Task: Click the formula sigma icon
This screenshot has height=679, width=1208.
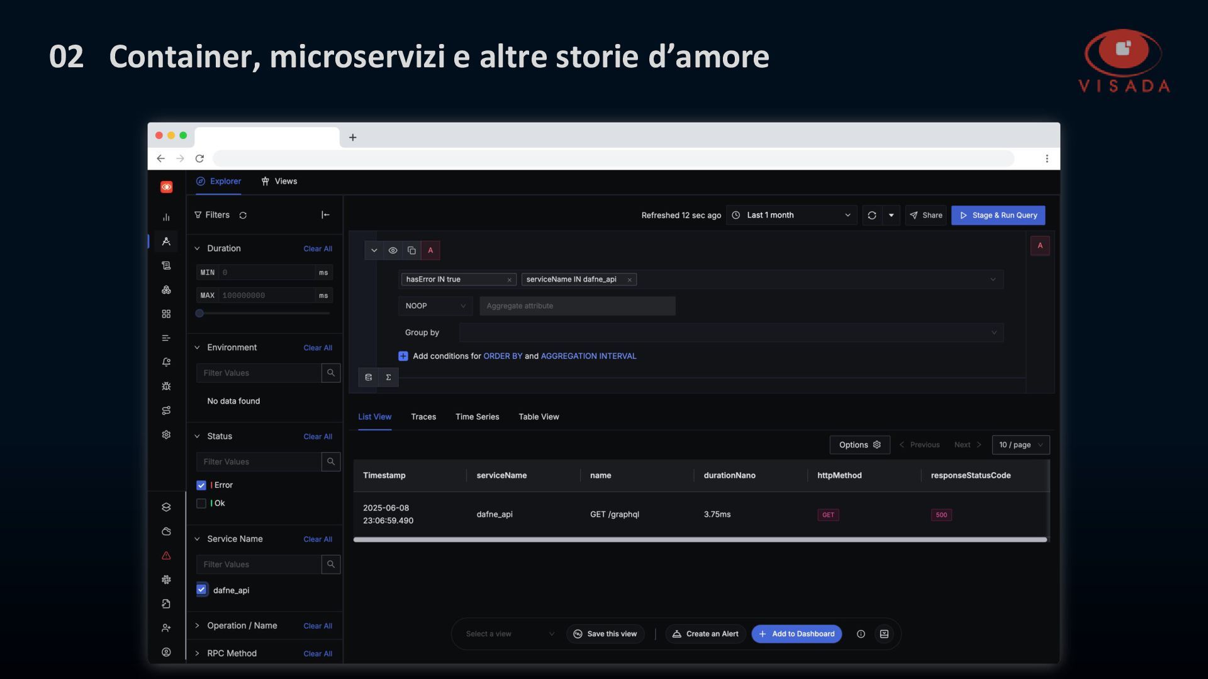Action: (x=388, y=377)
